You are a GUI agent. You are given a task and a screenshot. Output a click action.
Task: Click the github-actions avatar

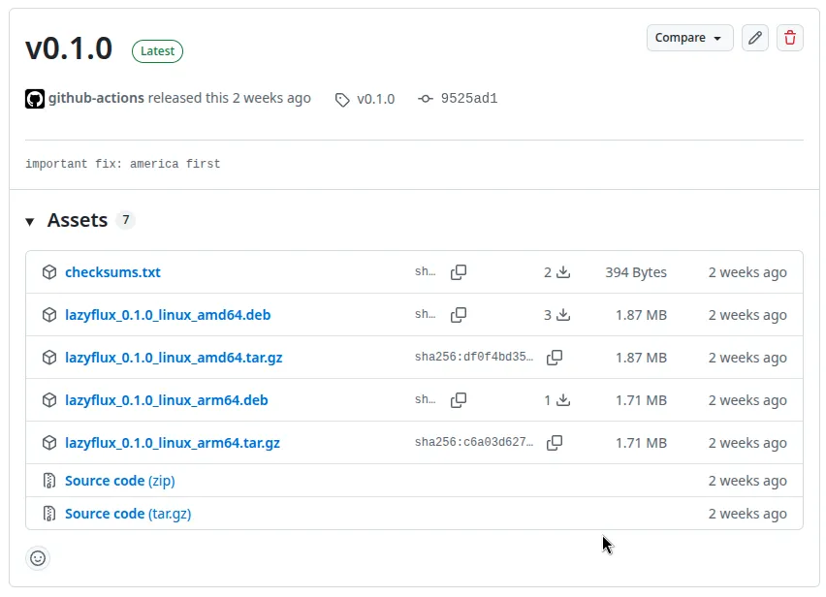[35, 99]
